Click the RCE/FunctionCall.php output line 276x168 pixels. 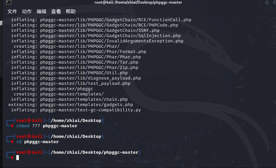pos(116,20)
